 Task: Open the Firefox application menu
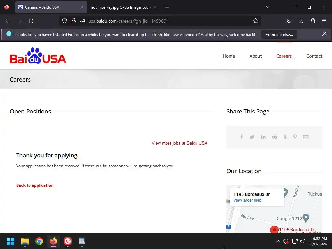[324, 21]
